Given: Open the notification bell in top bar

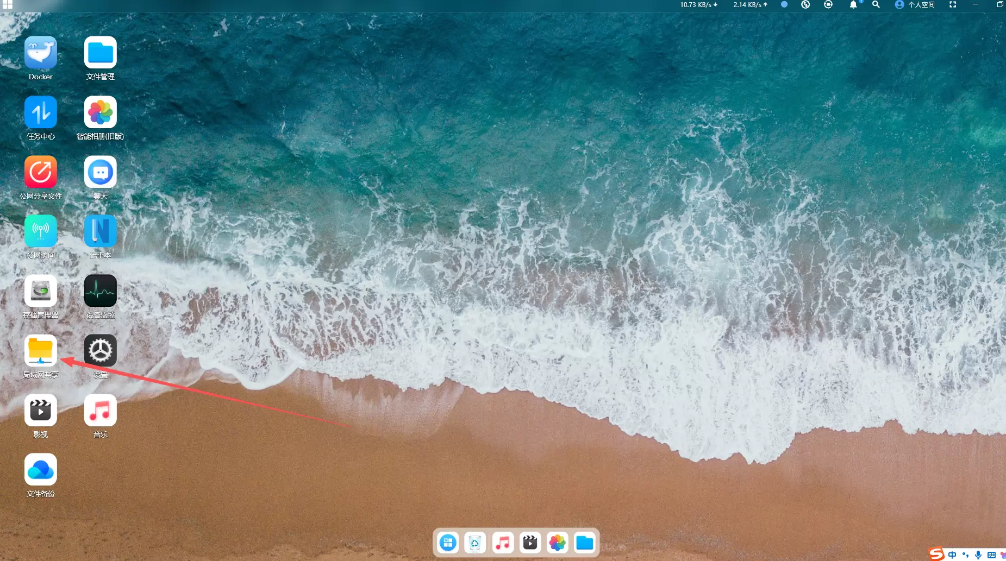Looking at the screenshot, I should pos(853,5).
